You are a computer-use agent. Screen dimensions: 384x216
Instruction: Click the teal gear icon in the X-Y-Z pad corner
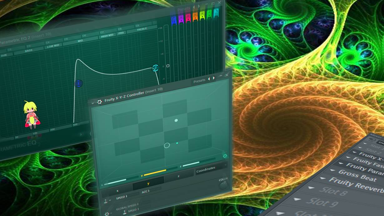[x=225, y=156]
